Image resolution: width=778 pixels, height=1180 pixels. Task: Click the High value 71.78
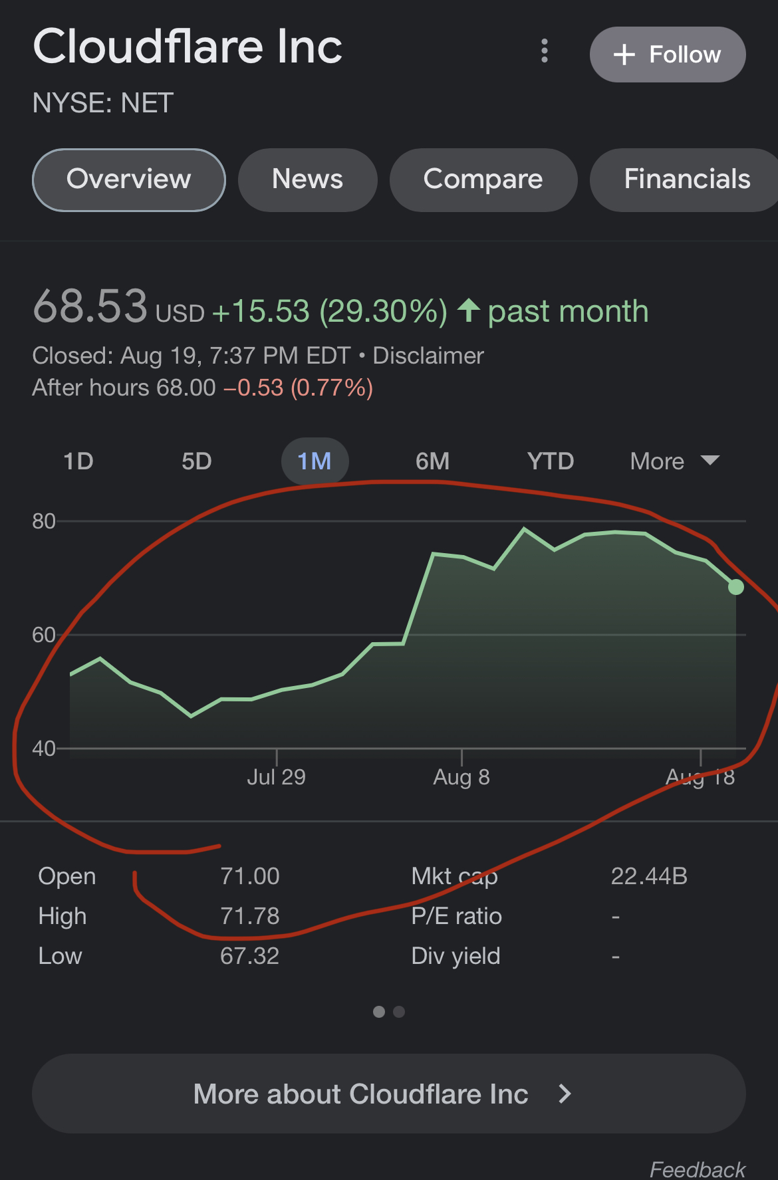coord(250,916)
